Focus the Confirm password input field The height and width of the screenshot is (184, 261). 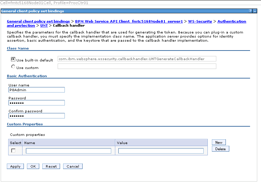(37, 116)
